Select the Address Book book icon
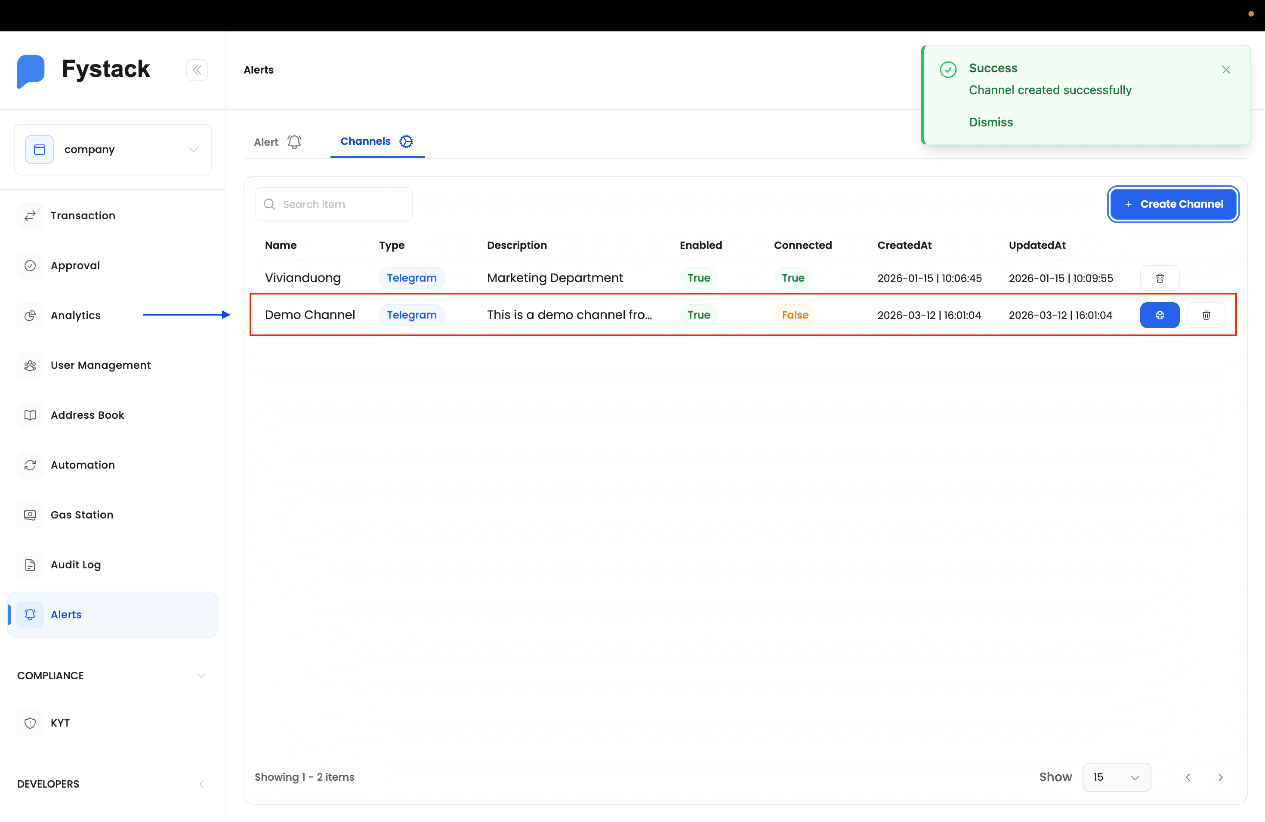Image resolution: width=1265 pixels, height=822 pixels. click(30, 415)
